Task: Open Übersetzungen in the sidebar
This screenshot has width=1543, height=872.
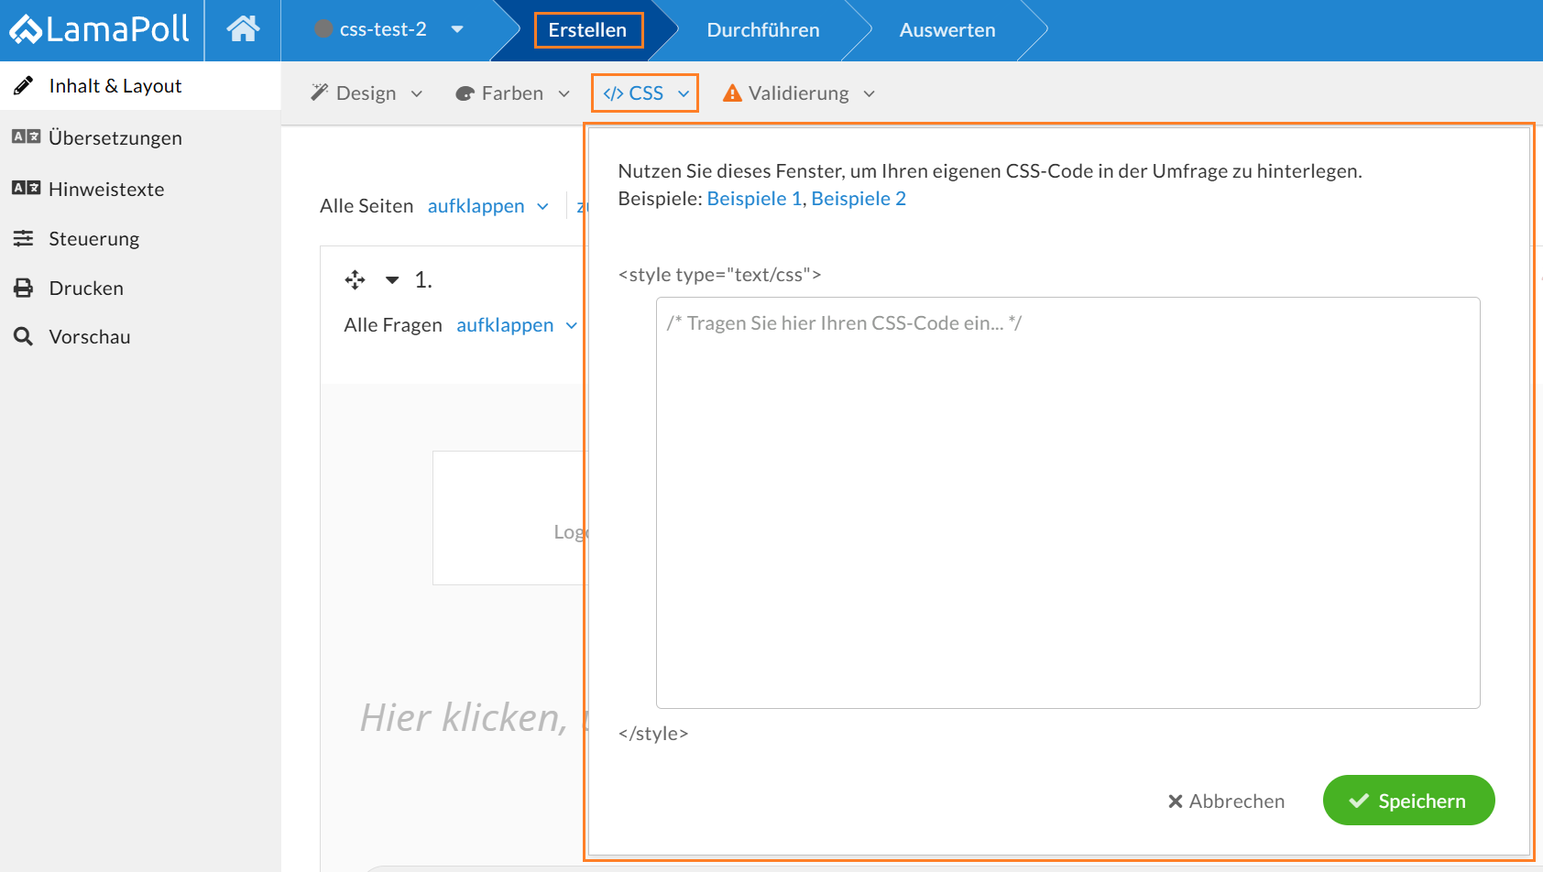Action: [115, 137]
